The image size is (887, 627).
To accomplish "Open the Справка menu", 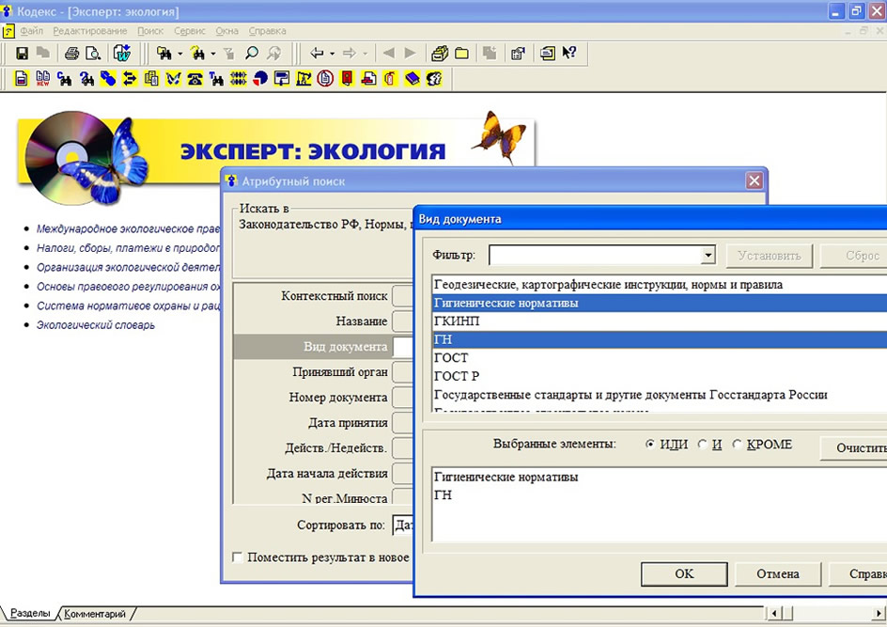I will click(267, 31).
